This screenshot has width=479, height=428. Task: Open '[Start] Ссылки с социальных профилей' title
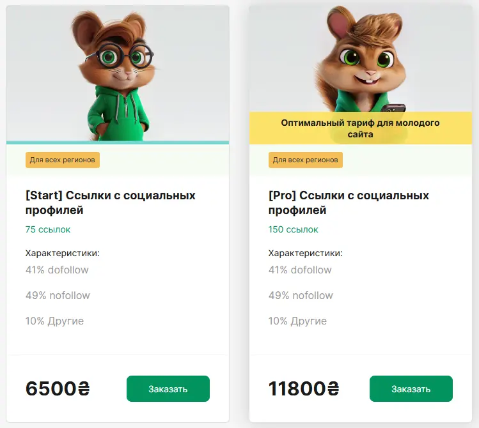[110, 203]
